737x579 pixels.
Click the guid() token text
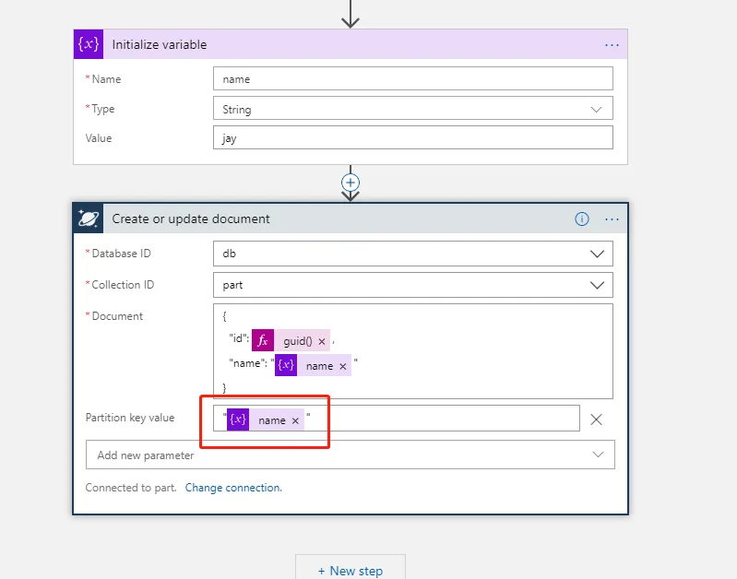click(x=298, y=341)
